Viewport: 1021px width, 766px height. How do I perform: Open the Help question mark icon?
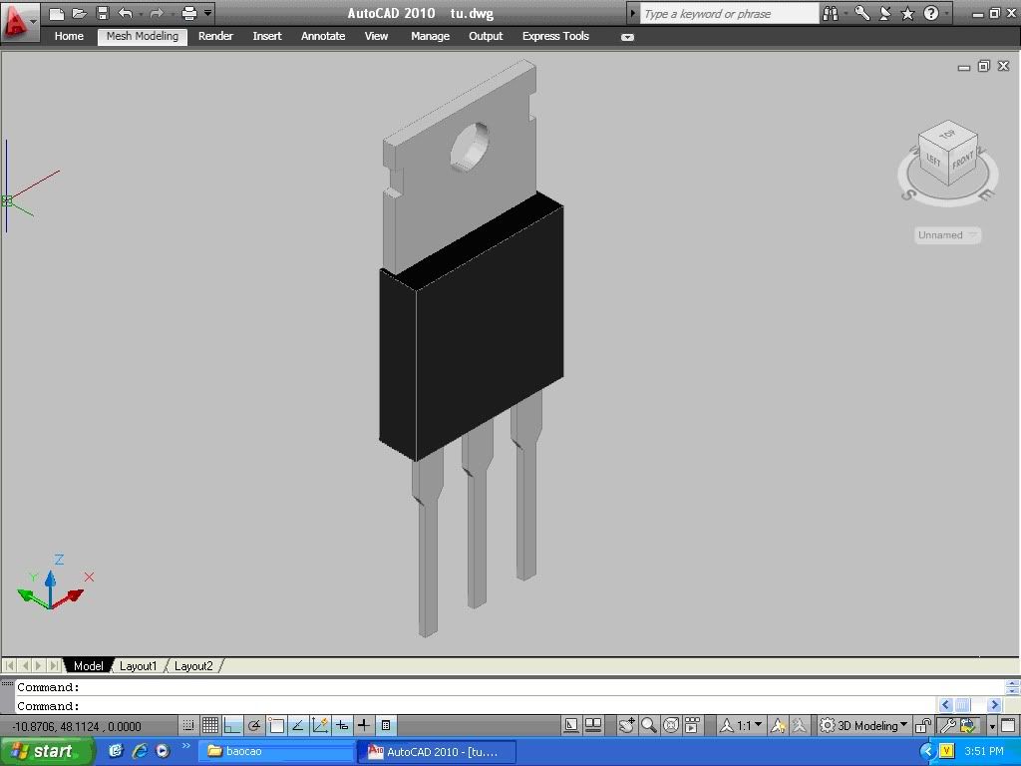pyautogui.click(x=931, y=14)
